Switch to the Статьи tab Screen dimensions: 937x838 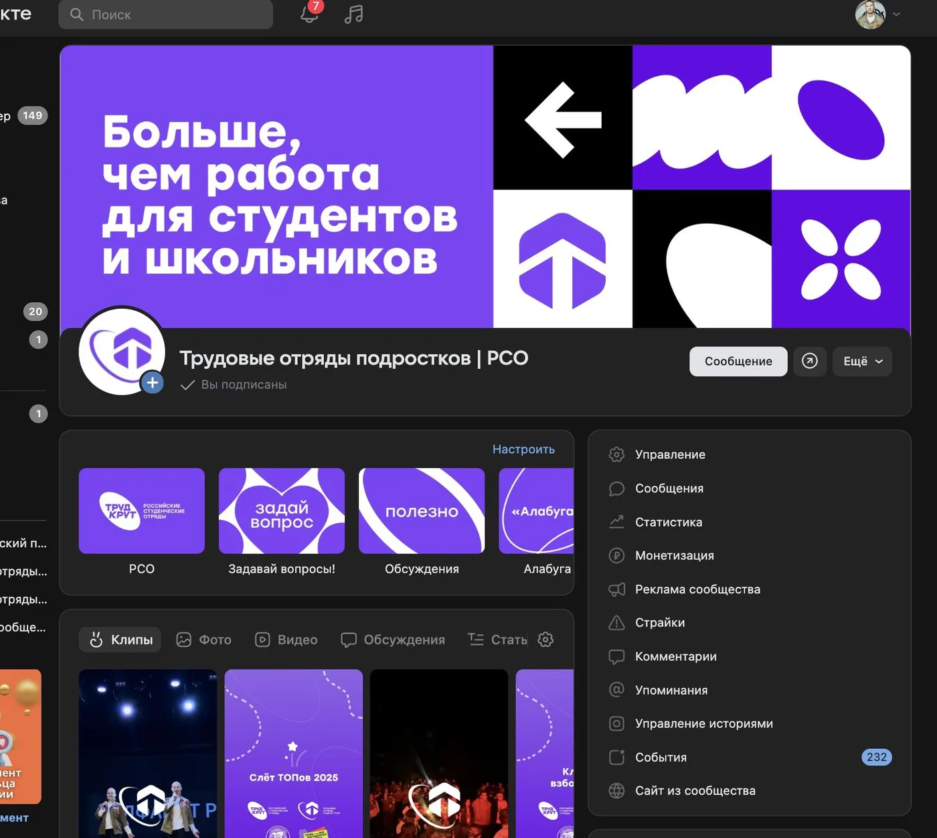click(x=497, y=640)
